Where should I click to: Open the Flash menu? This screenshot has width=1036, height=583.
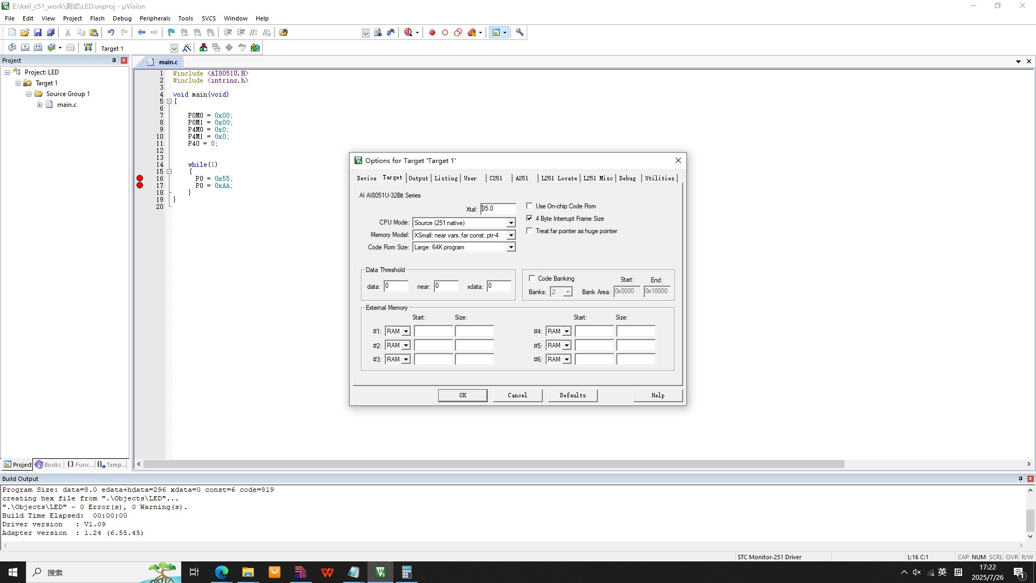[97, 18]
